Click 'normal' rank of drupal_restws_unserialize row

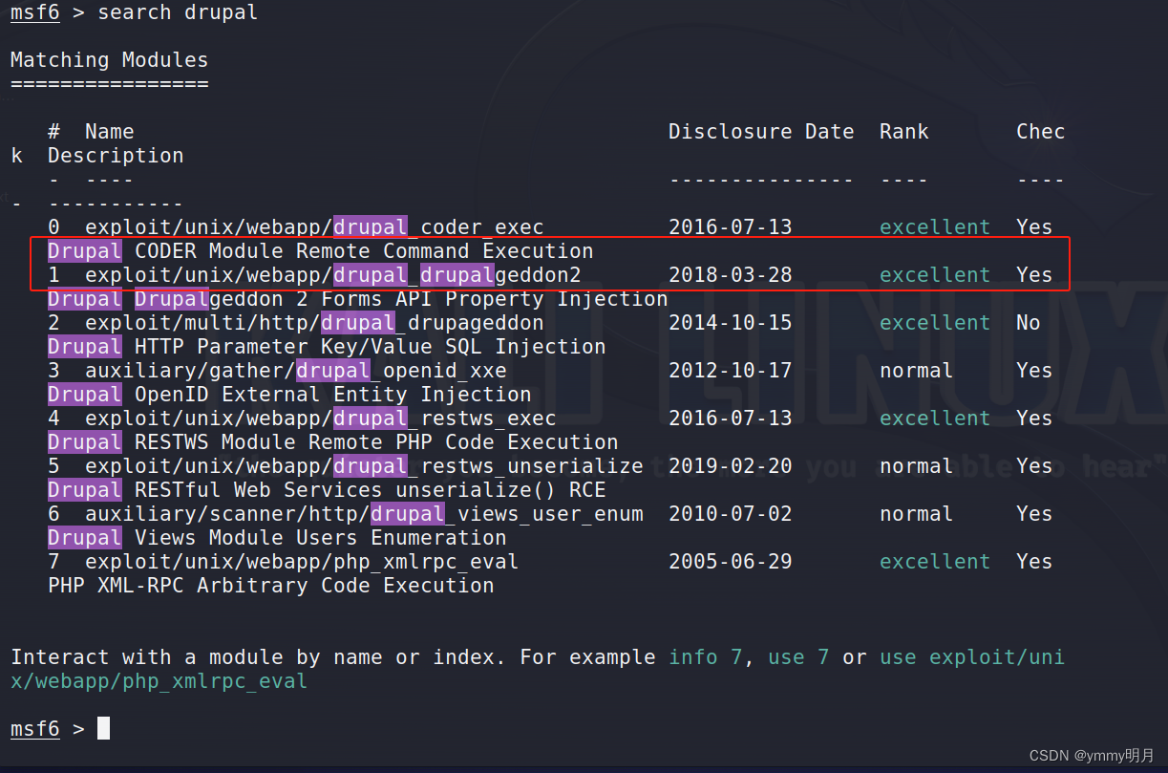click(917, 466)
